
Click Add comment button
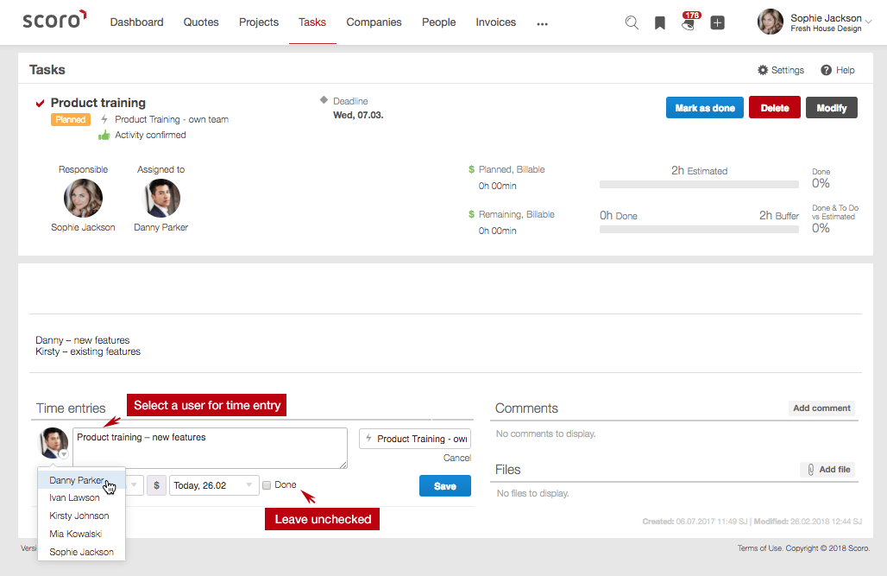(x=821, y=408)
